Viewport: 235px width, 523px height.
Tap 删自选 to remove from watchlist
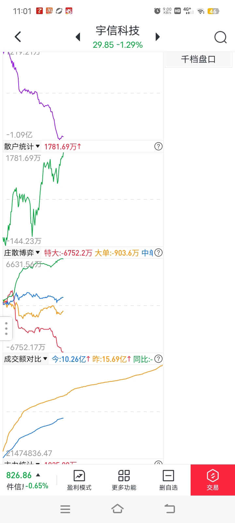(x=168, y=480)
